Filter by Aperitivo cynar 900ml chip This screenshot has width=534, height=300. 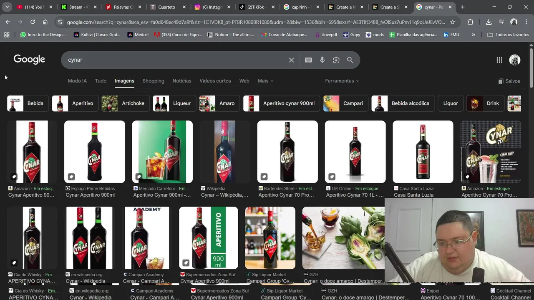[x=282, y=103]
